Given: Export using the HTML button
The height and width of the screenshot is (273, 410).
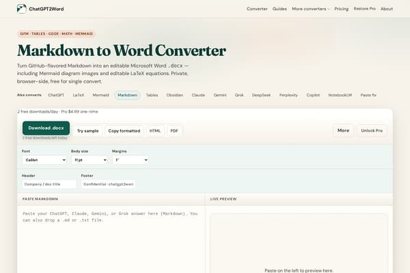Looking at the screenshot, I should [155, 131].
